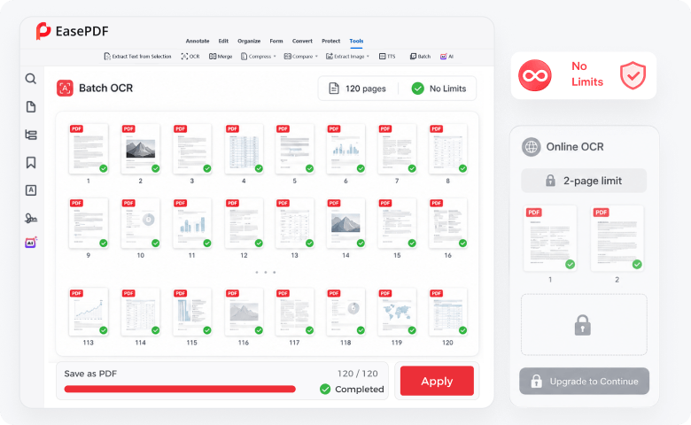Select page 116 thumbnail
Image resolution: width=691 pixels, height=425 pixels.
[244, 312]
